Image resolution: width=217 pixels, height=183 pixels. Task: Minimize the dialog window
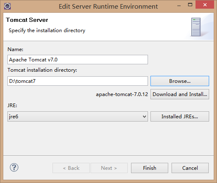tap(179, 6)
